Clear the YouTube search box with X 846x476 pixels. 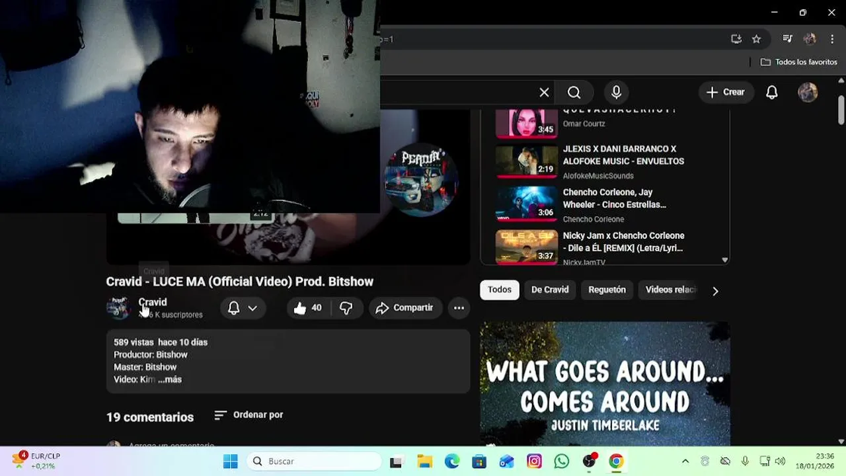click(544, 93)
